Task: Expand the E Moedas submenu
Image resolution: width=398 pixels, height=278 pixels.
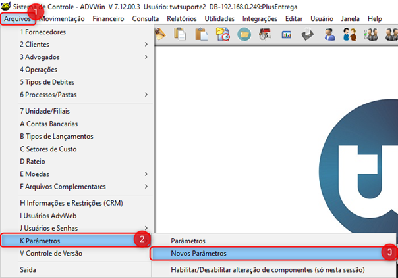Action: pyautogui.click(x=77, y=174)
